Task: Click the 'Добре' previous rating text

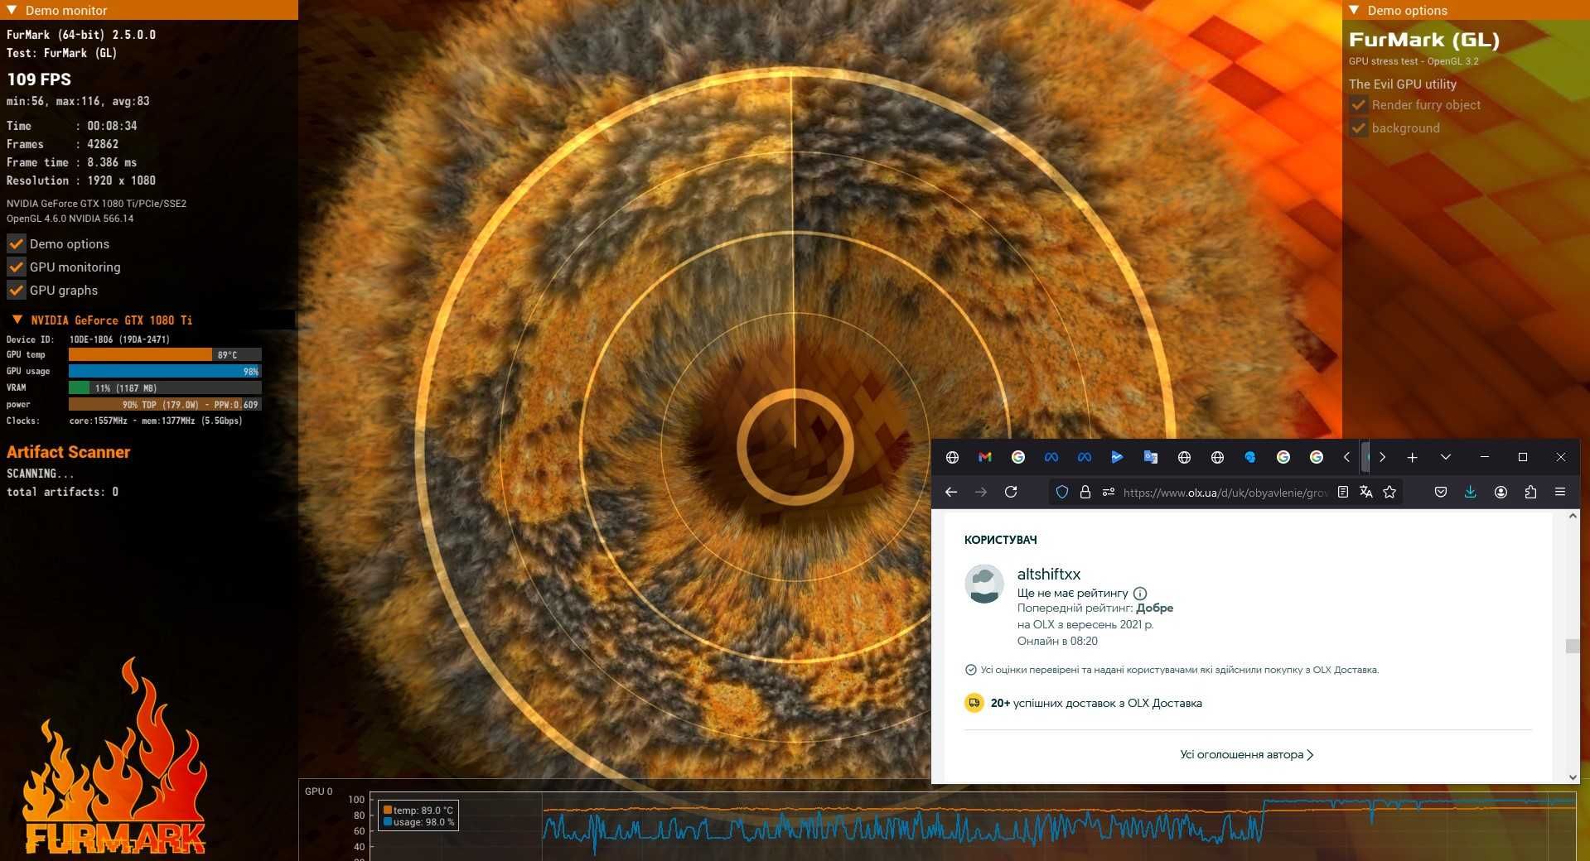Action: pyautogui.click(x=1154, y=608)
